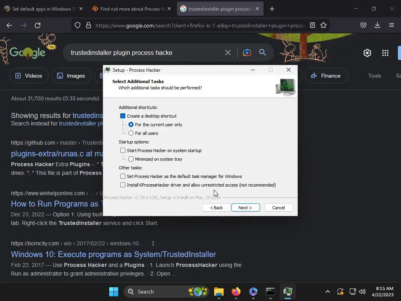Open Windows 10: Execute programs as System/TrustedInstaller
This screenshot has height=301, width=401.
(114, 254)
